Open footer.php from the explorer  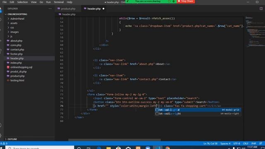17,54
